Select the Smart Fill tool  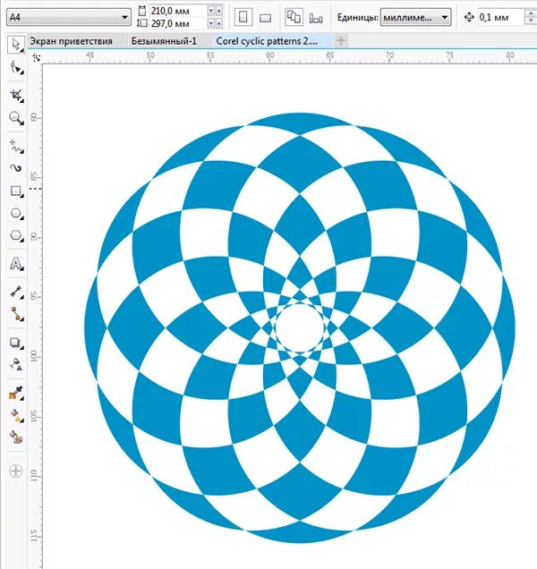(x=16, y=437)
